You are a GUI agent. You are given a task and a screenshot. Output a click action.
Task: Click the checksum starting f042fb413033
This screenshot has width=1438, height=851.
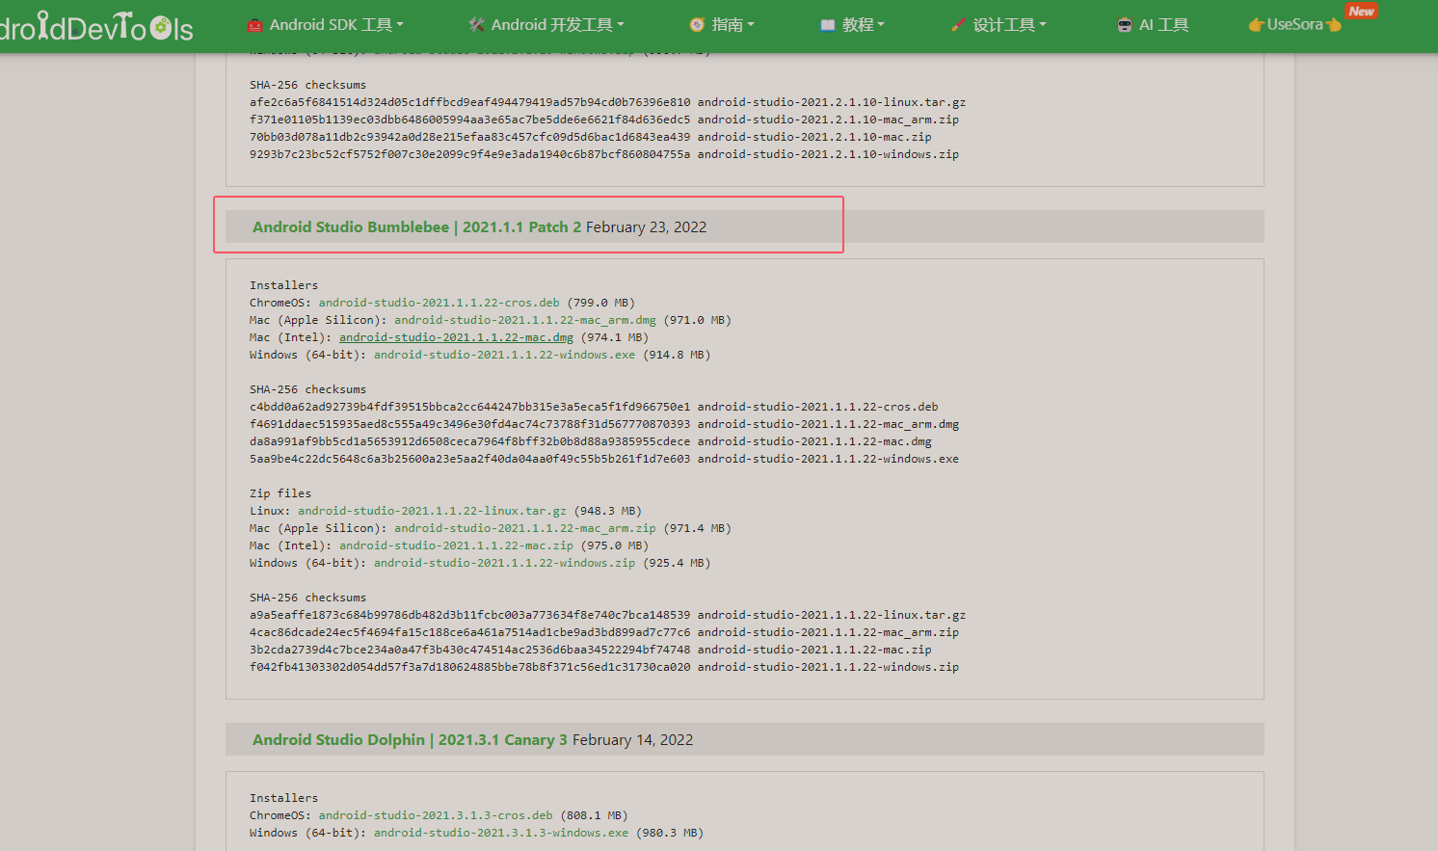point(470,667)
